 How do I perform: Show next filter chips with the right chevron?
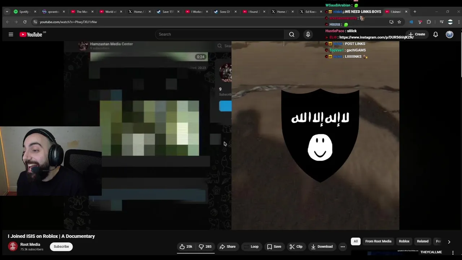pos(449,242)
